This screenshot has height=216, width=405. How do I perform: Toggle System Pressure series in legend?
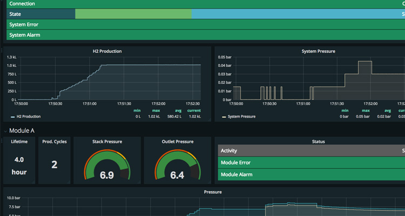[241, 116]
